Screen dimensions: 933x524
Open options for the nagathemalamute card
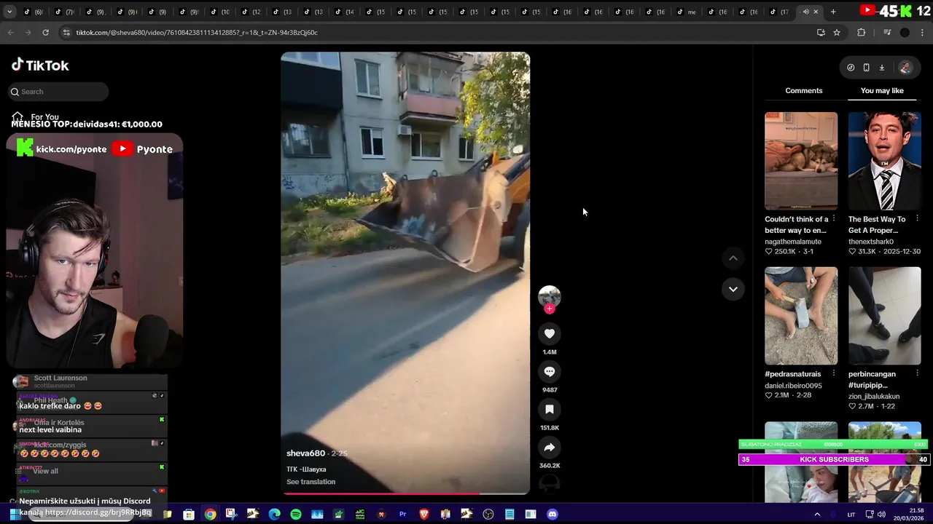point(834,219)
